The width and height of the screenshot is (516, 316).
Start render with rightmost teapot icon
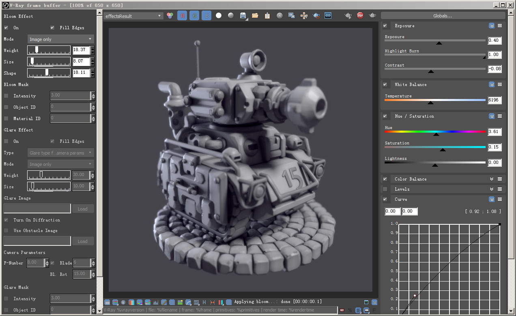372,15
